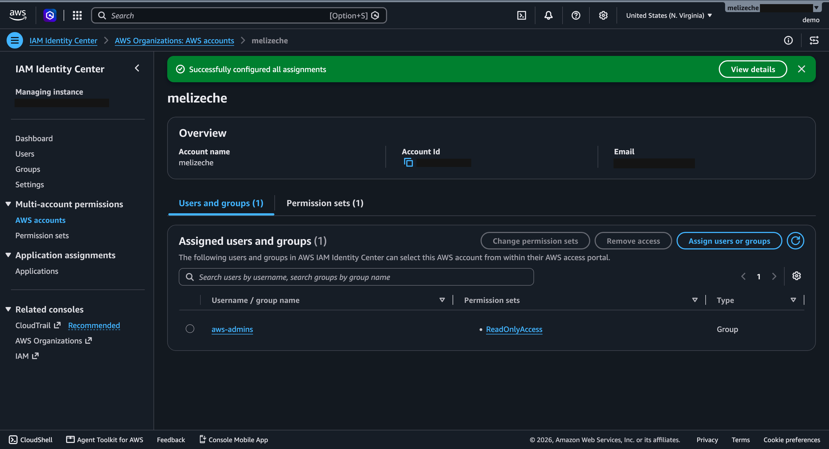Image resolution: width=829 pixels, height=449 pixels.
Task: Sort by Username / group name column
Action: (442, 300)
